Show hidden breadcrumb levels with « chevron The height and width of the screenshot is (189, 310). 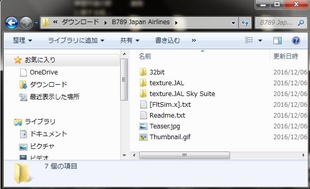pos(55,22)
